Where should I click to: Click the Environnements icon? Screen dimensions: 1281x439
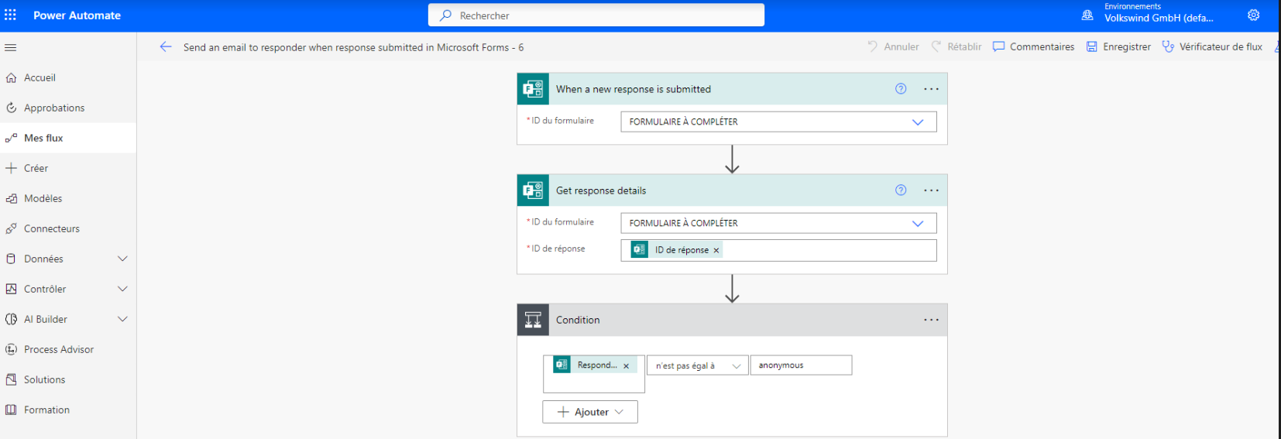(1087, 15)
